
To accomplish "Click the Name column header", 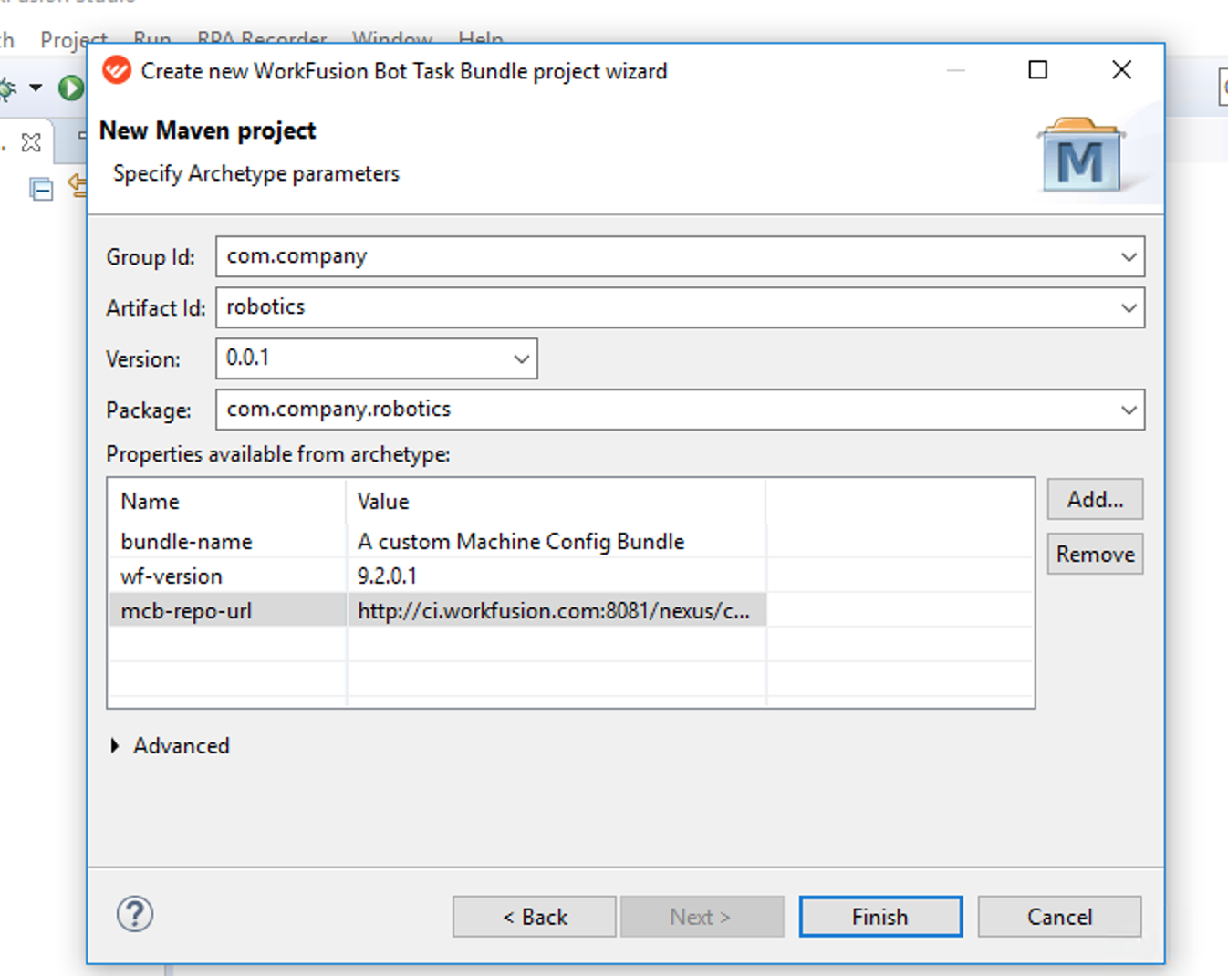I will coord(150,502).
